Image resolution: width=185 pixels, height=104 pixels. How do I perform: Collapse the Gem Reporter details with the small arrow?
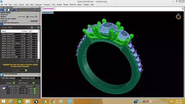tap(20, 81)
